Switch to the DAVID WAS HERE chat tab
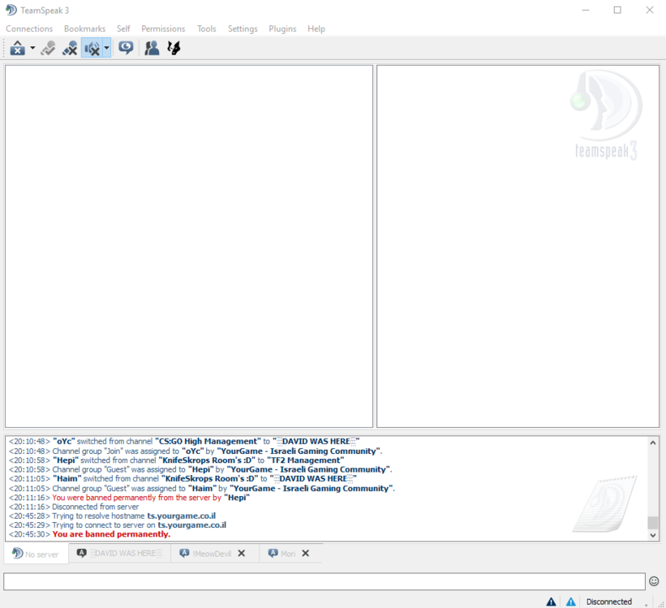The image size is (666, 608). 120,554
